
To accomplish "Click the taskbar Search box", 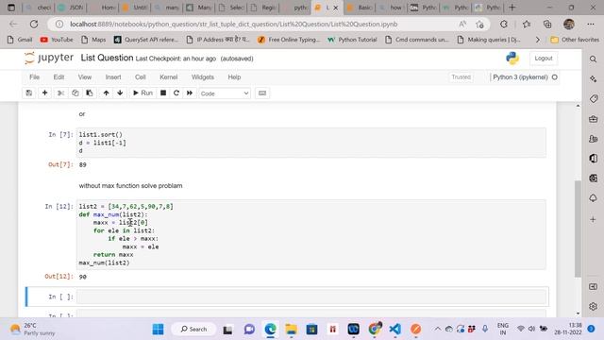I will 193,330.
